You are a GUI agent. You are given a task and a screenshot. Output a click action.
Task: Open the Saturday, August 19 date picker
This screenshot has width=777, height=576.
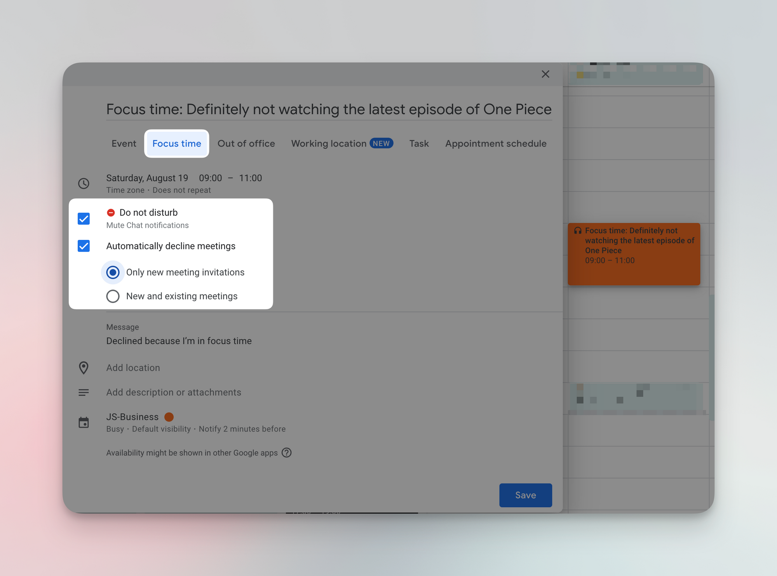click(147, 178)
